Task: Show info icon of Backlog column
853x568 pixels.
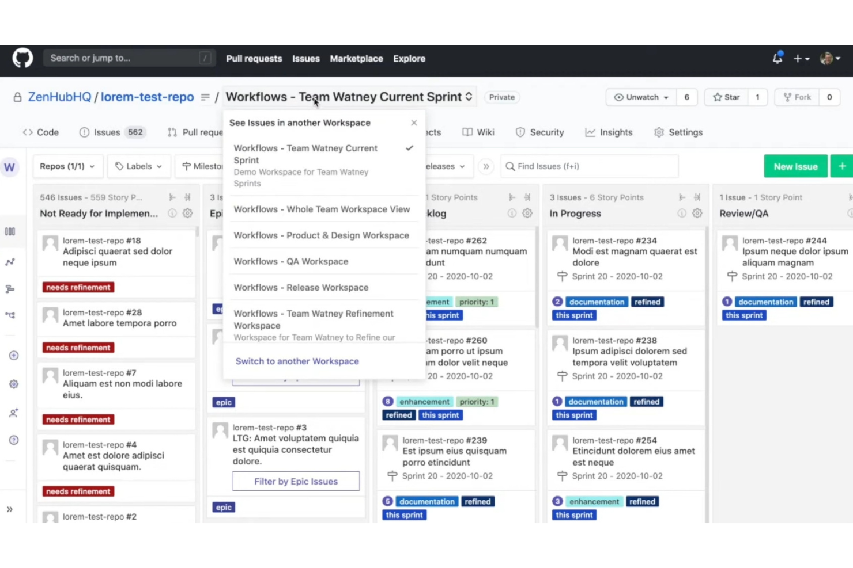Action: click(x=512, y=214)
